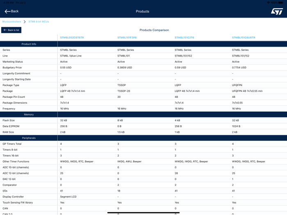Select the Products header title
The height and width of the screenshot is (215, 287).
pyautogui.click(x=142, y=11)
